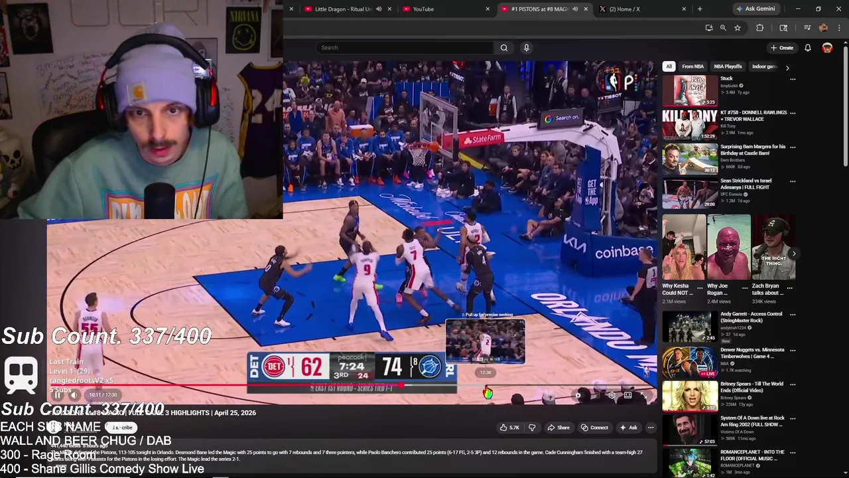Open Britney Spears - Till The World Ends video
Screen dimensions: 849x478
pos(690,396)
